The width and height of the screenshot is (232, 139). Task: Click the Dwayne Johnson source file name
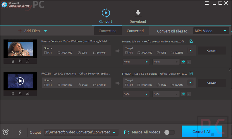click(x=75, y=42)
